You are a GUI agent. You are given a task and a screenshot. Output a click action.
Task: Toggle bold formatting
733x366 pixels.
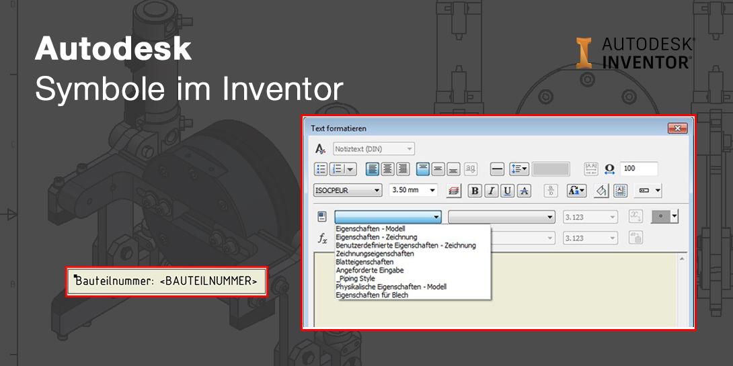point(475,191)
